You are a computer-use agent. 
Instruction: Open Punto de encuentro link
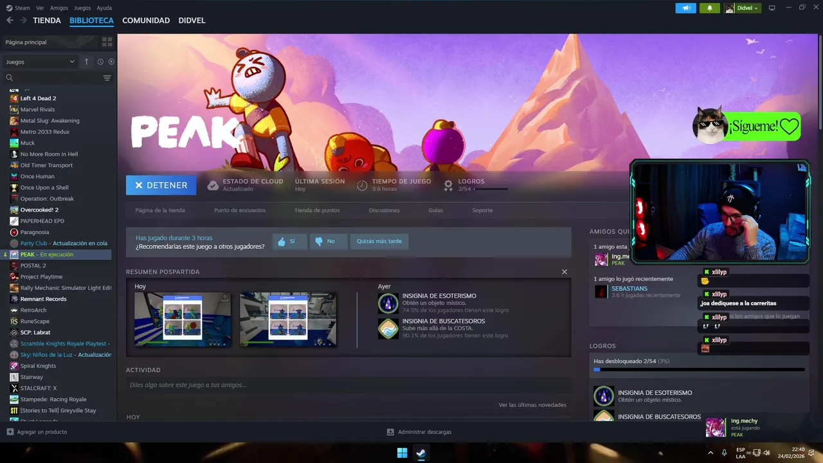coord(240,210)
